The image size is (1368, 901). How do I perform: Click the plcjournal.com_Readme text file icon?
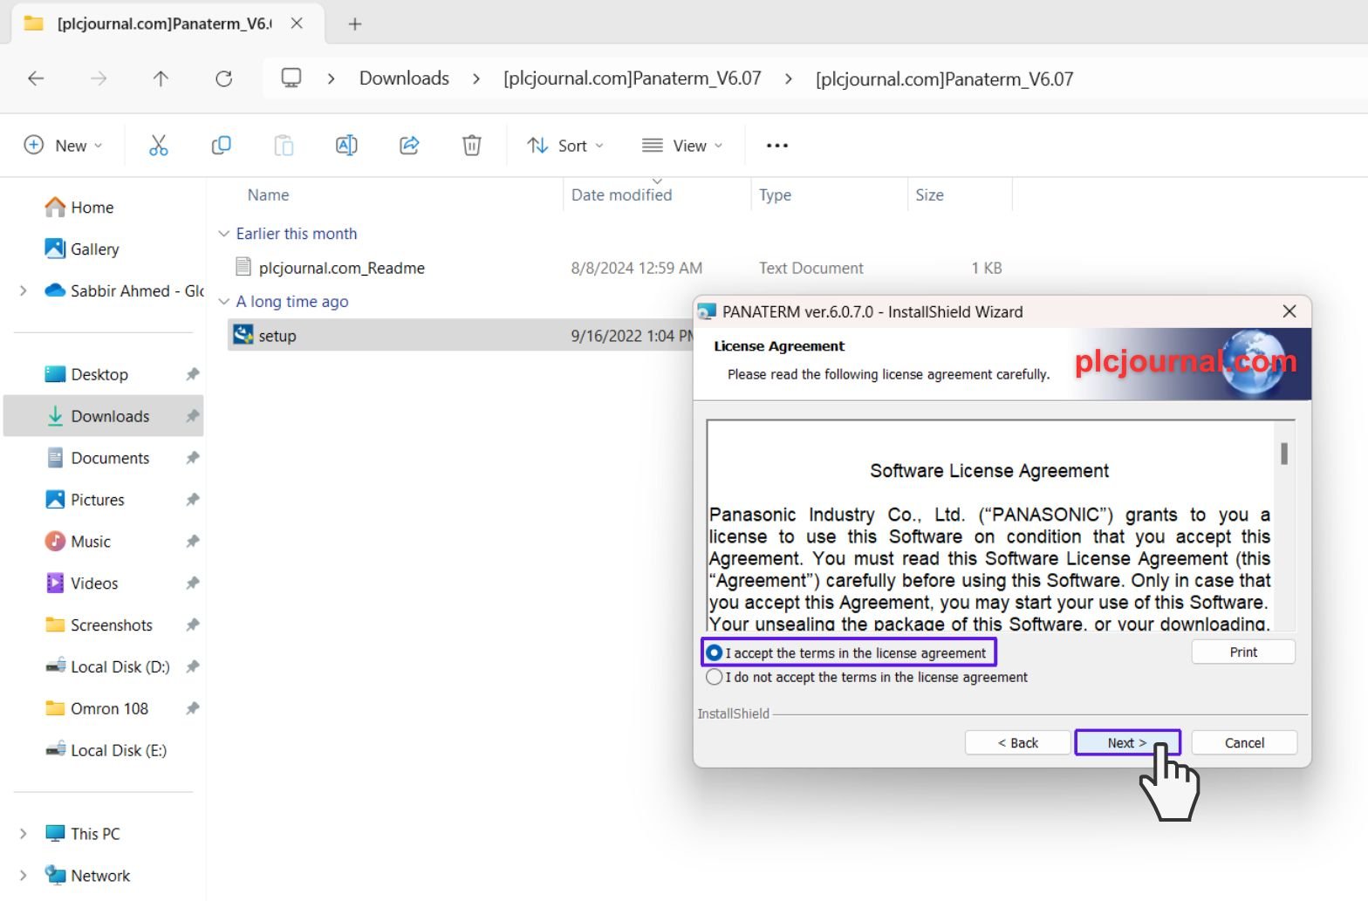pos(243,267)
